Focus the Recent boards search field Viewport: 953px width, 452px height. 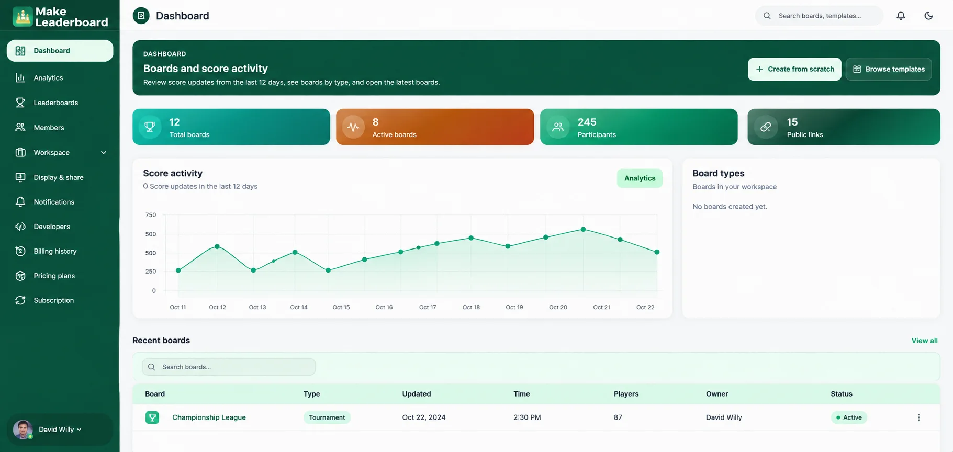tap(229, 367)
